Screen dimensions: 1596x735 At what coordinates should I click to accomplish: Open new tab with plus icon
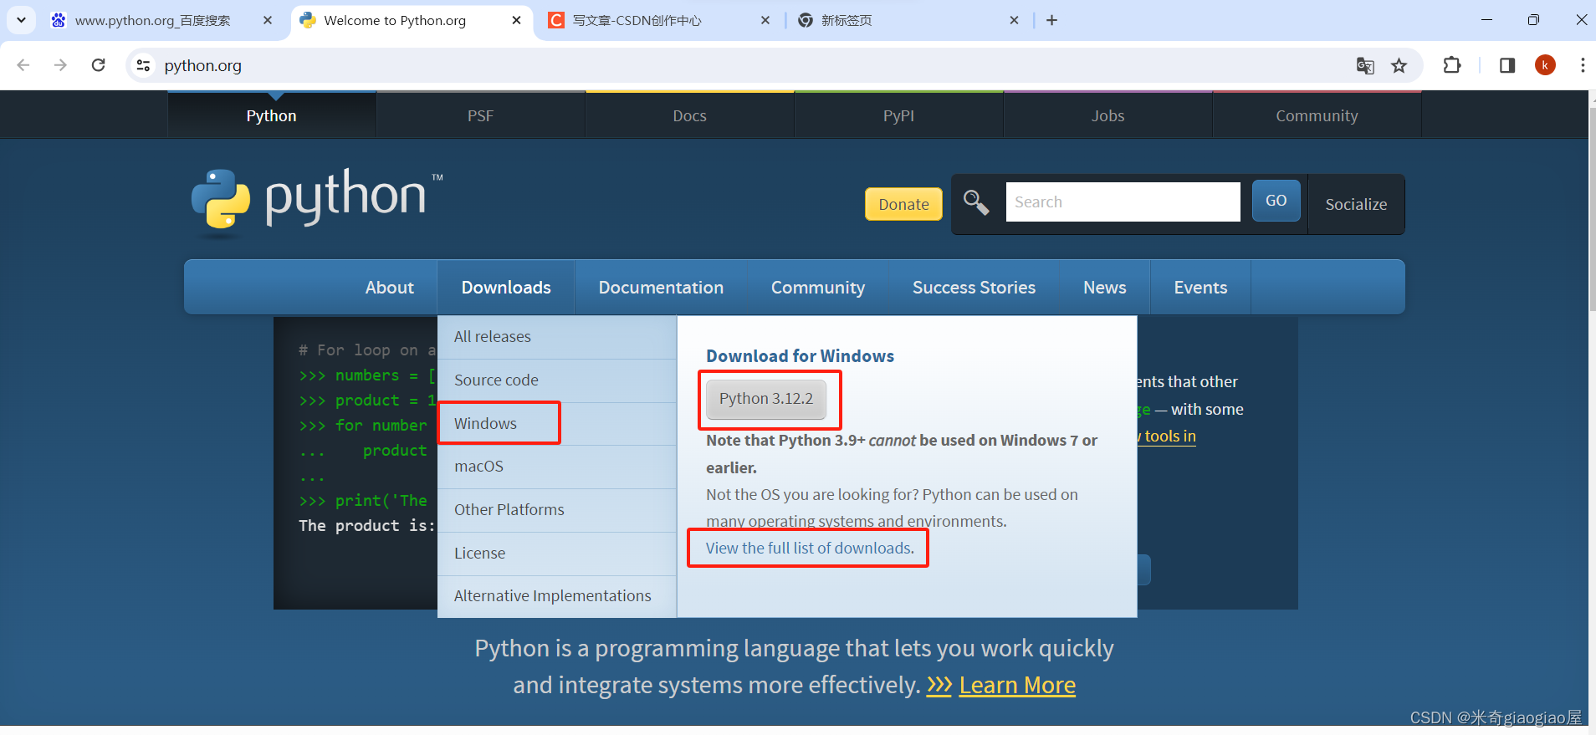point(1051,20)
